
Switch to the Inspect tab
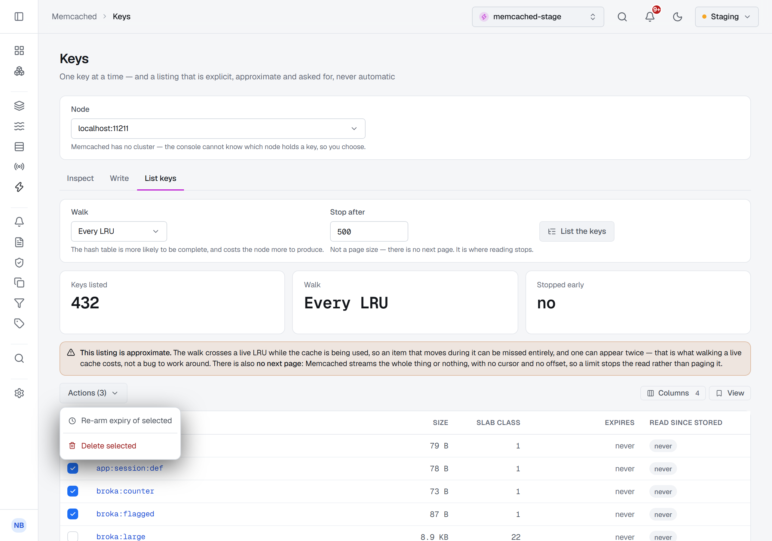pos(80,178)
